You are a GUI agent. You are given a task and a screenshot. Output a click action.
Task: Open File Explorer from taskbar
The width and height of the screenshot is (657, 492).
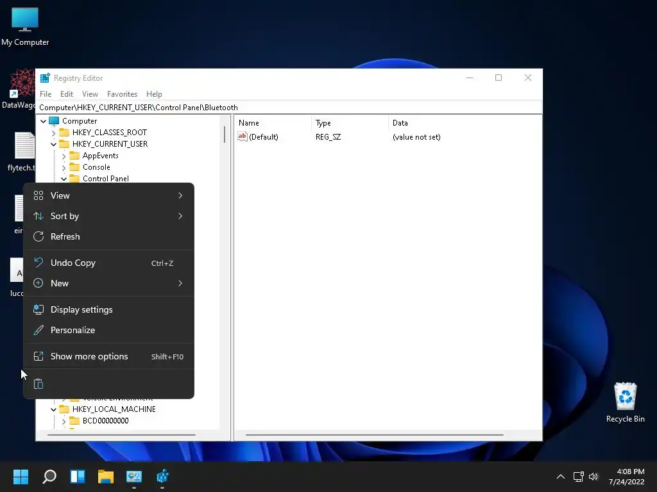click(x=106, y=476)
